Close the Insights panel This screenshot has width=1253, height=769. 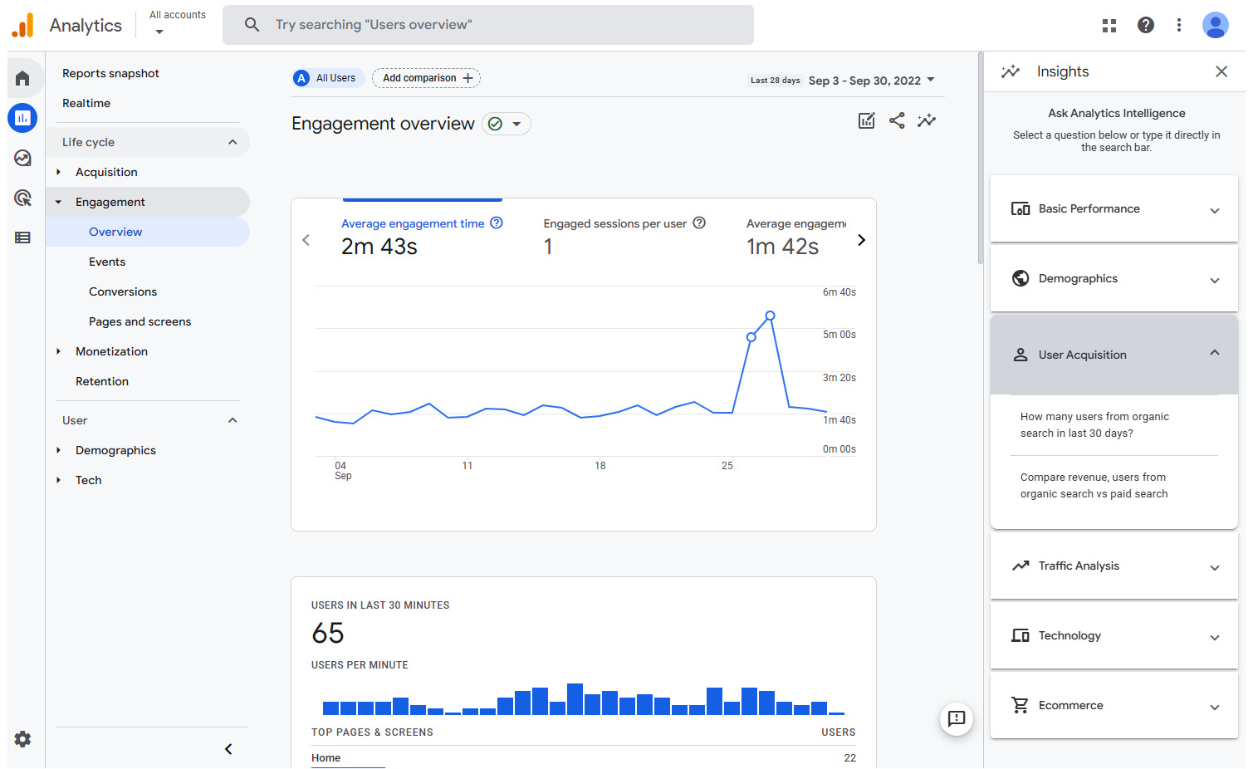(x=1221, y=71)
